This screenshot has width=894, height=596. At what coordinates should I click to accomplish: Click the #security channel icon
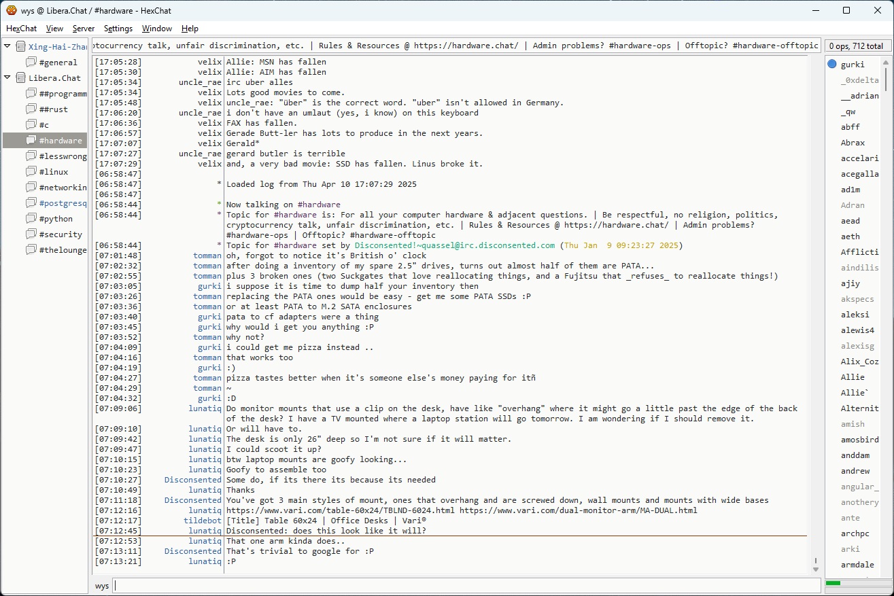(x=31, y=234)
